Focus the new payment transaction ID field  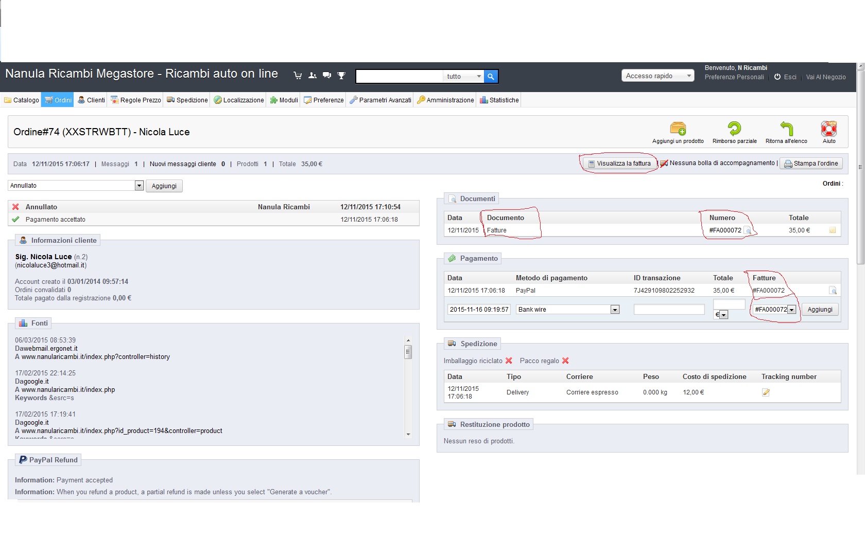click(x=669, y=310)
